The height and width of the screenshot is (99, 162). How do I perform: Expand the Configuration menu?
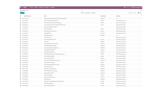52,7
